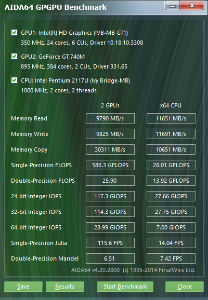The image size is (208, 300).
Task: Toggle the GPU2 GeForce GT 740M checkbox
Action: pyautogui.click(x=15, y=56)
